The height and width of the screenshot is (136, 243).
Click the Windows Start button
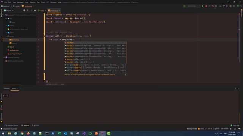3,133
